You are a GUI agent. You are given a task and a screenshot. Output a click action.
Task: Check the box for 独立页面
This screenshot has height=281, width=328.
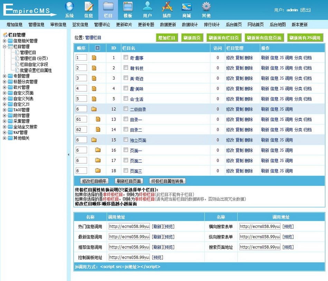click(x=126, y=139)
